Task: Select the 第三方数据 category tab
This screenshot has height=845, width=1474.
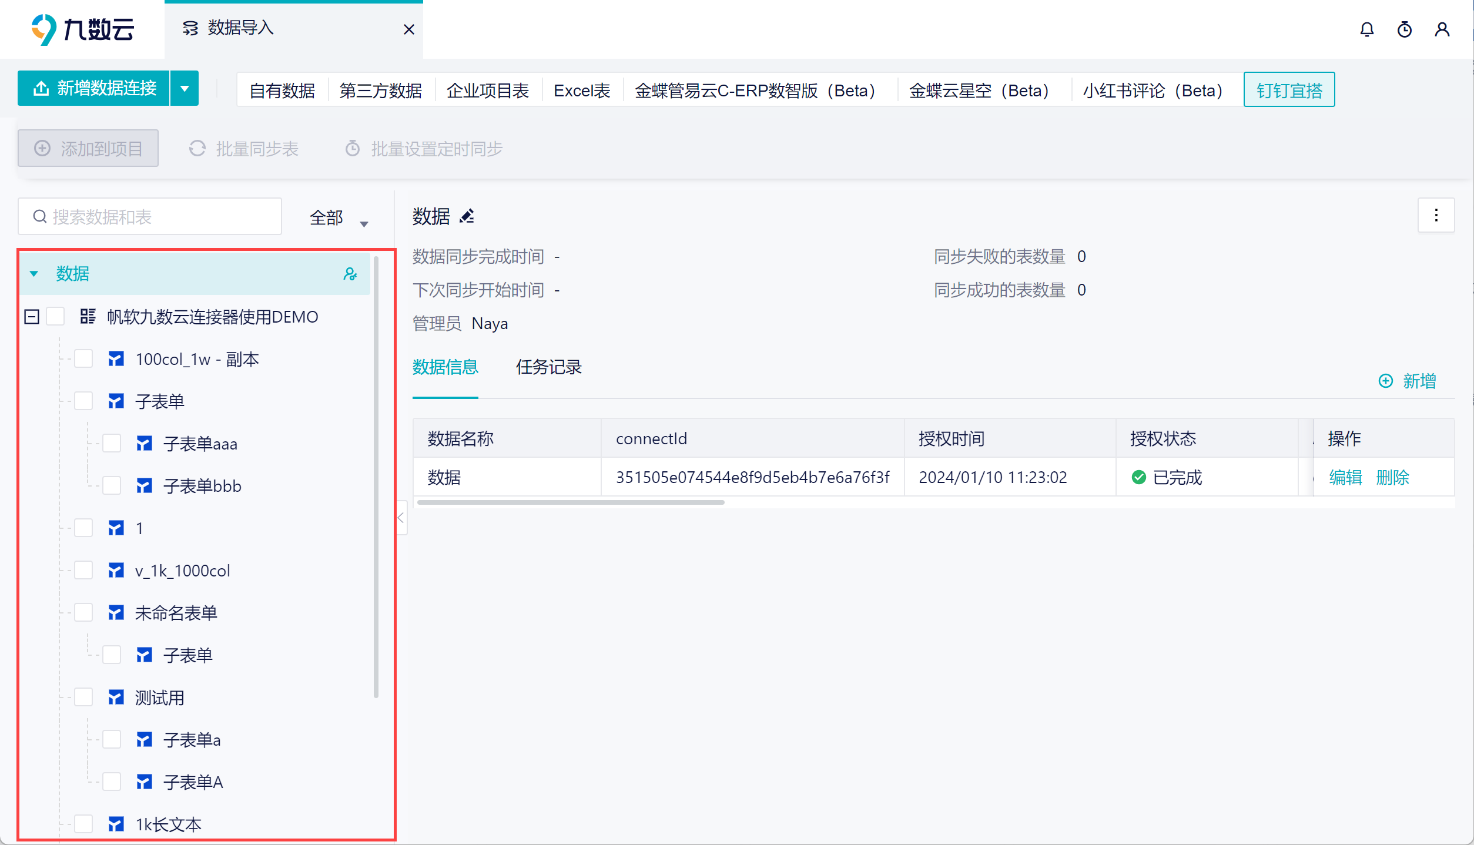Action: (380, 90)
